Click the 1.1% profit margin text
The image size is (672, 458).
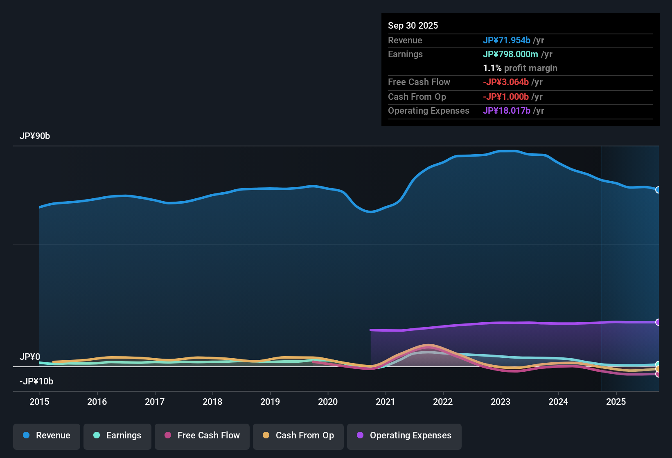click(x=520, y=68)
